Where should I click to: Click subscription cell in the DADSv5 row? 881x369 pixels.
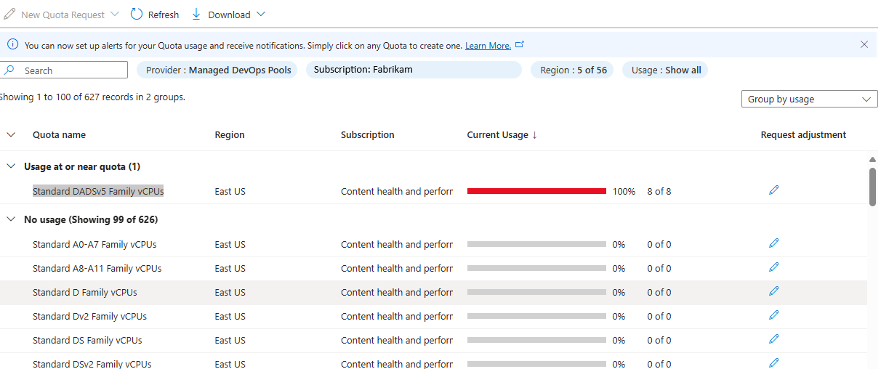click(x=397, y=191)
